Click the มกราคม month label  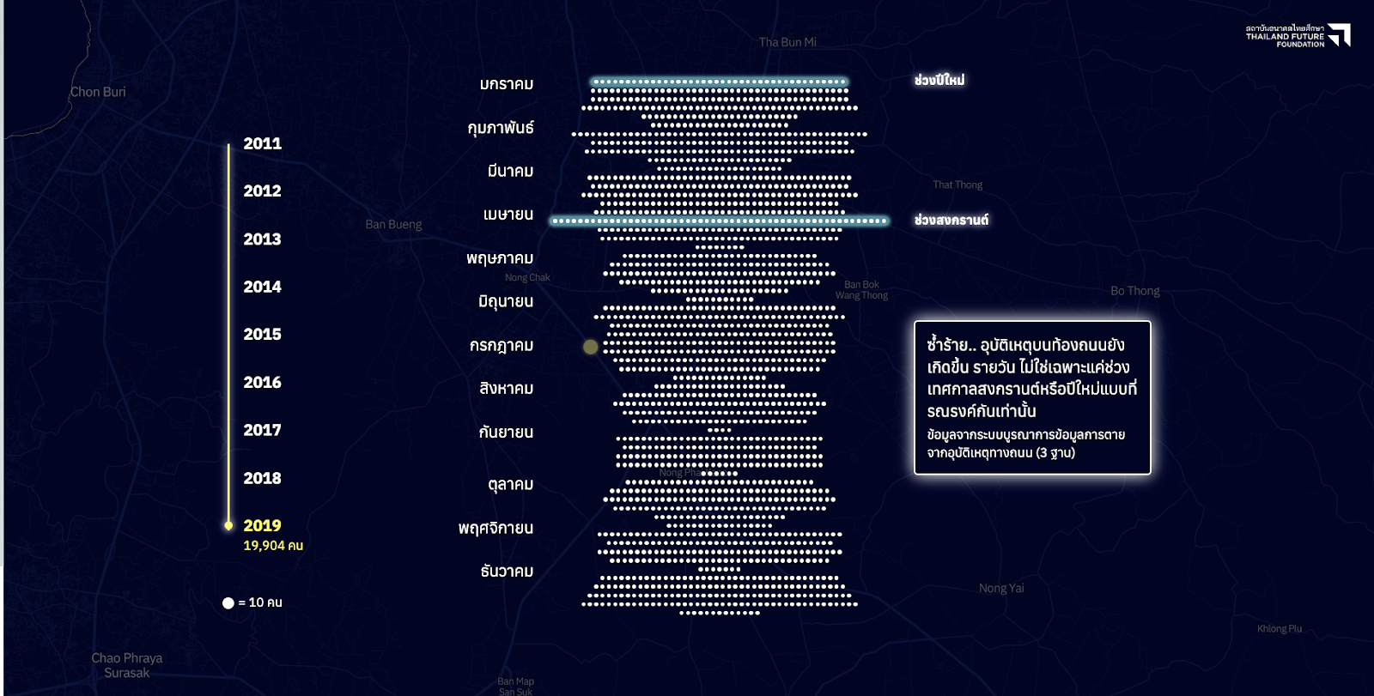(x=507, y=84)
